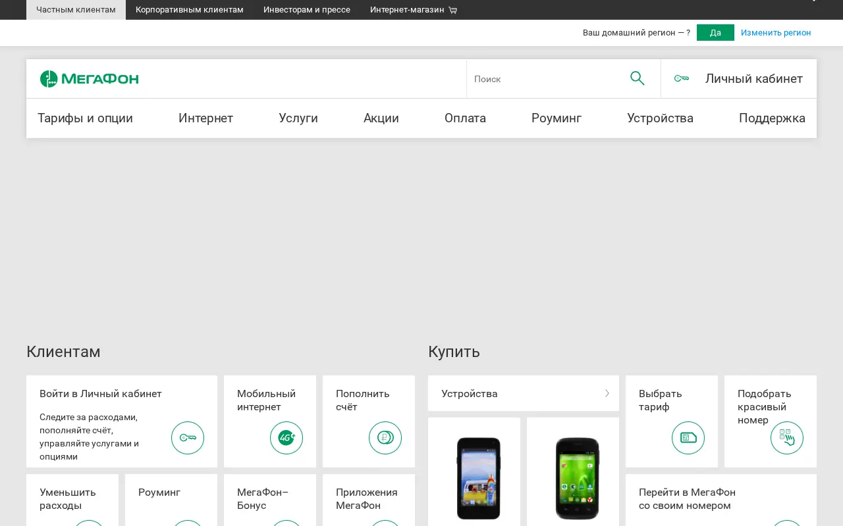Open the Интернет menu
Viewport: 843px width, 526px height.
[x=205, y=118]
